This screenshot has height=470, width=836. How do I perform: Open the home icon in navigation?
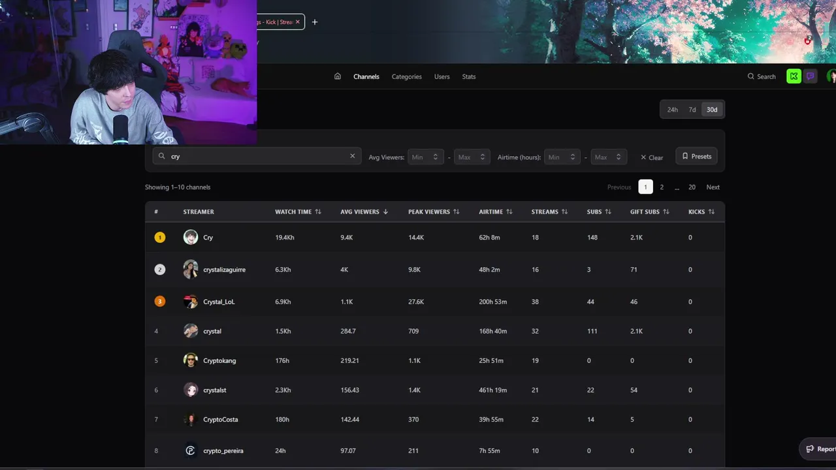click(338, 76)
